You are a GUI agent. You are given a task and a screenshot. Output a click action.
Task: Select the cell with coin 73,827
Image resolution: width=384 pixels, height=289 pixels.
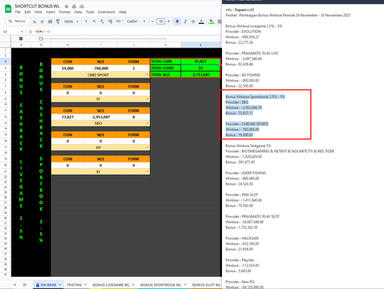point(68,117)
